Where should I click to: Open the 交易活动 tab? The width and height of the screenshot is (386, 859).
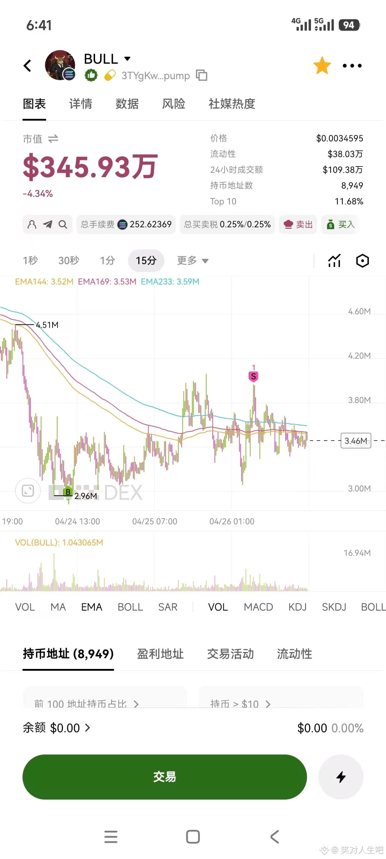point(231,654)
